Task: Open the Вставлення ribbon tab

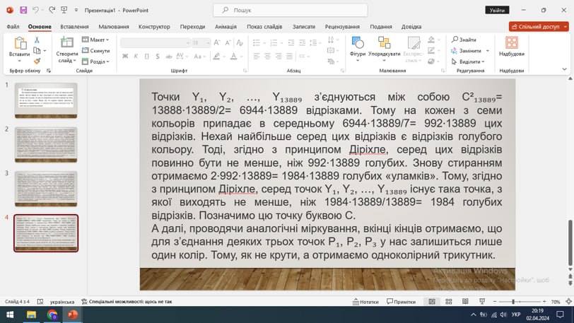Action: coord(74,27)
